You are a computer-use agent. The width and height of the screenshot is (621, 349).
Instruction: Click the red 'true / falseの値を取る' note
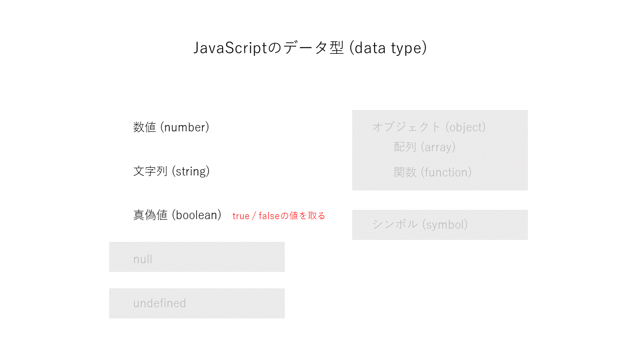point(279,216)
